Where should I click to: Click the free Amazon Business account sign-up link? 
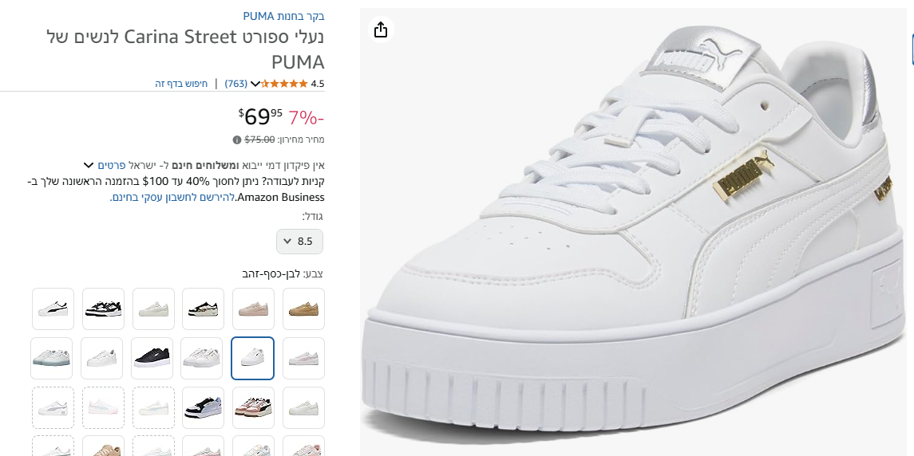point(172,197)
